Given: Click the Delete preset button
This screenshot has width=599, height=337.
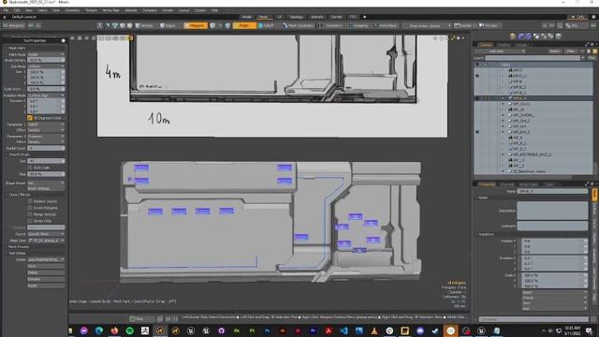Looking at the screenshot, I should coord(46,272).
